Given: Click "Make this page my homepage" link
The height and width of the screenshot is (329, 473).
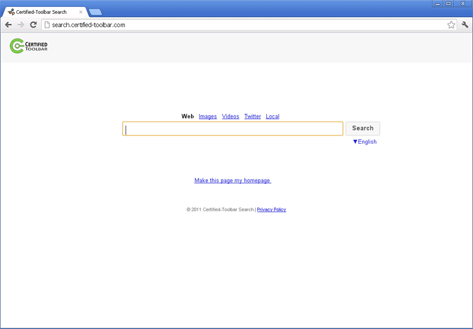Looking at the screenshot, I should point(232,181).
